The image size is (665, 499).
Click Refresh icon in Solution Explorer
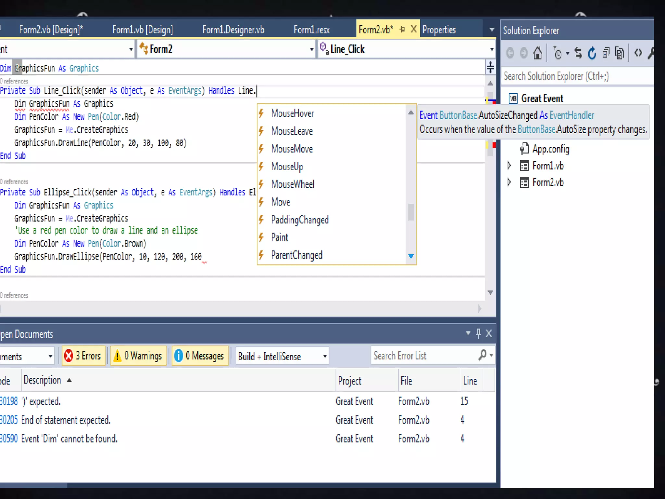click(592, 53)
